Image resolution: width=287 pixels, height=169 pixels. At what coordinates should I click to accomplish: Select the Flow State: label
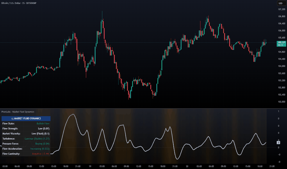pos(8,124)
